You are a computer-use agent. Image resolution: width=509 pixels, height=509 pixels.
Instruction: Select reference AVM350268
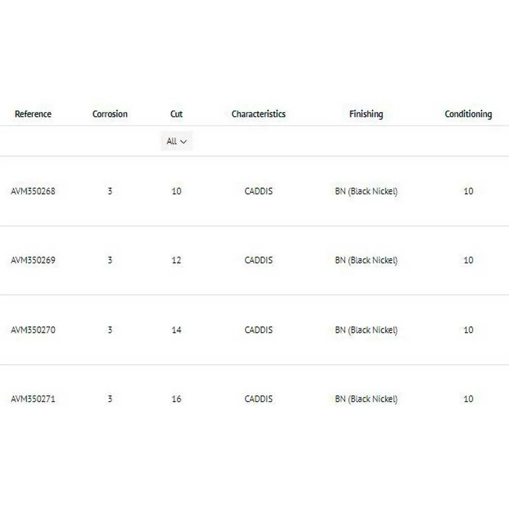(x=33, y=191)
